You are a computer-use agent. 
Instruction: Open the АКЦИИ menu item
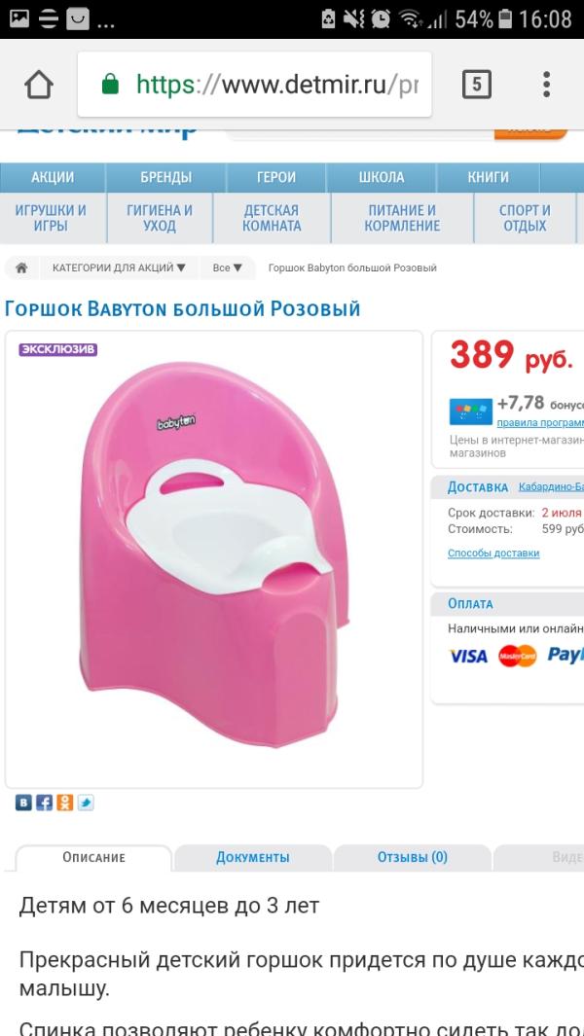pyautogui.click(x=53, y=178)
